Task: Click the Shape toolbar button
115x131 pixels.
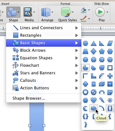Action: coord(13,14)
